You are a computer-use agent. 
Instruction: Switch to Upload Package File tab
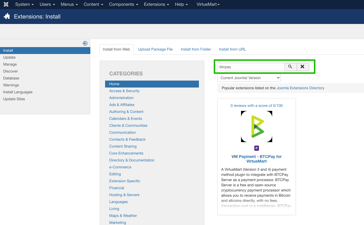tap(155, 49)
